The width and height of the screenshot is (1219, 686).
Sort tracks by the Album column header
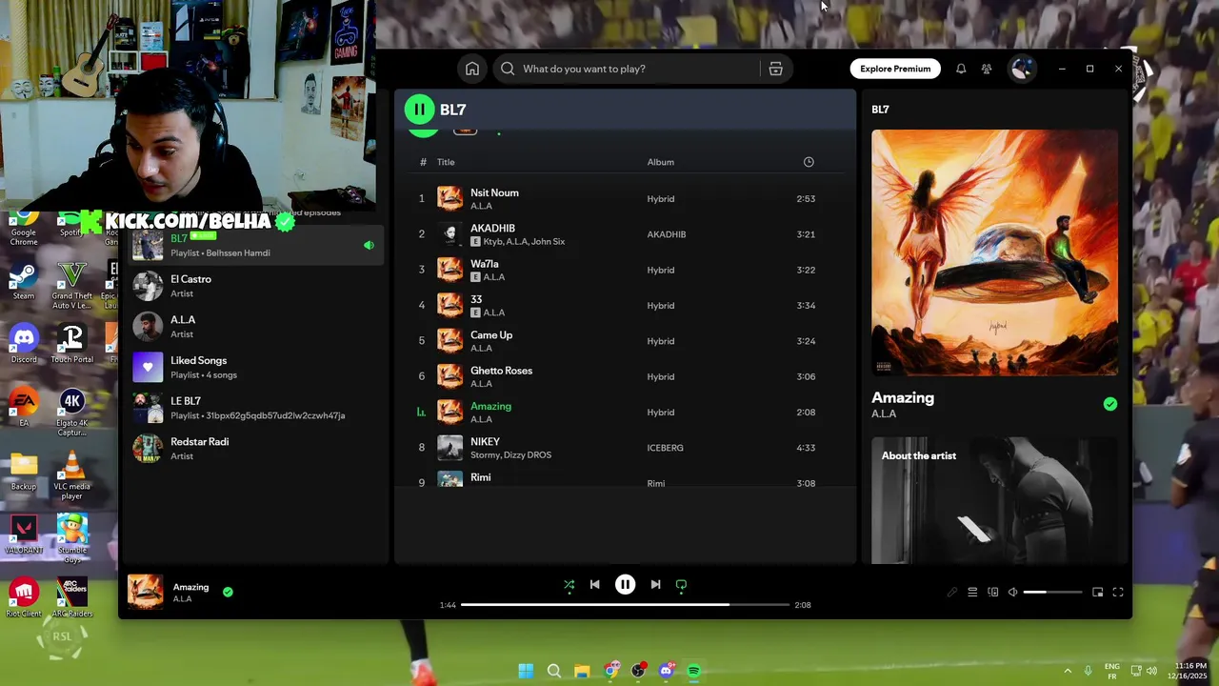click(660, 162)
